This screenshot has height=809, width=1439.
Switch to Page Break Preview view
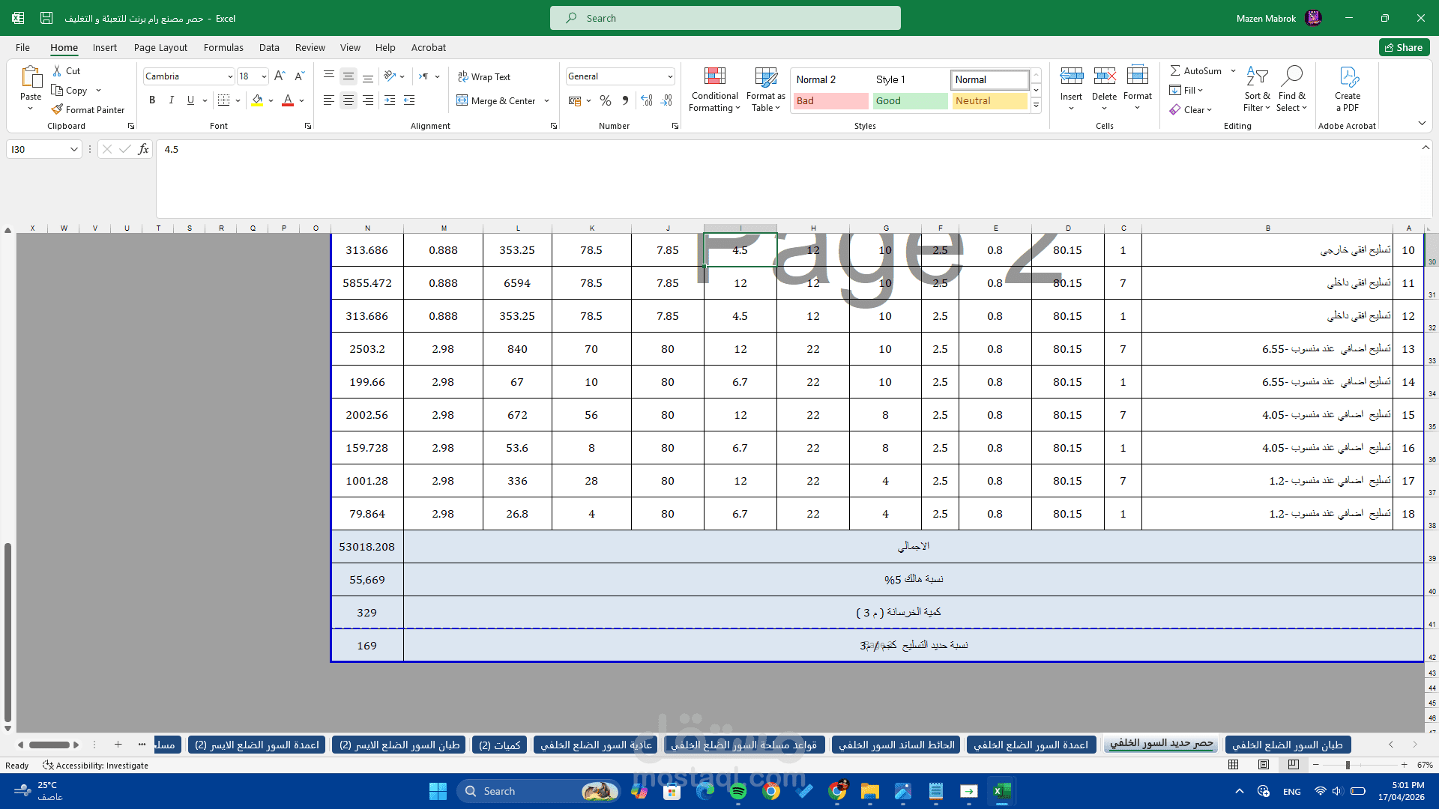tap(1294, 765)
